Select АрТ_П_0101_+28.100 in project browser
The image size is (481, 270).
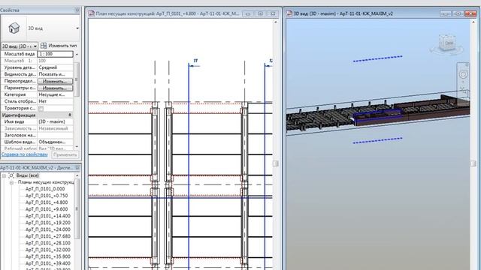47,243
